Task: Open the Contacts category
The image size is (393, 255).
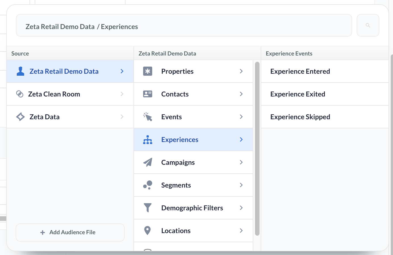Action: [x=193, y=94]
